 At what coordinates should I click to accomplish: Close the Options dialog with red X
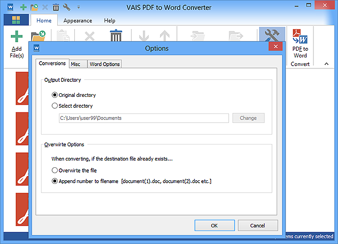(276, 47)
